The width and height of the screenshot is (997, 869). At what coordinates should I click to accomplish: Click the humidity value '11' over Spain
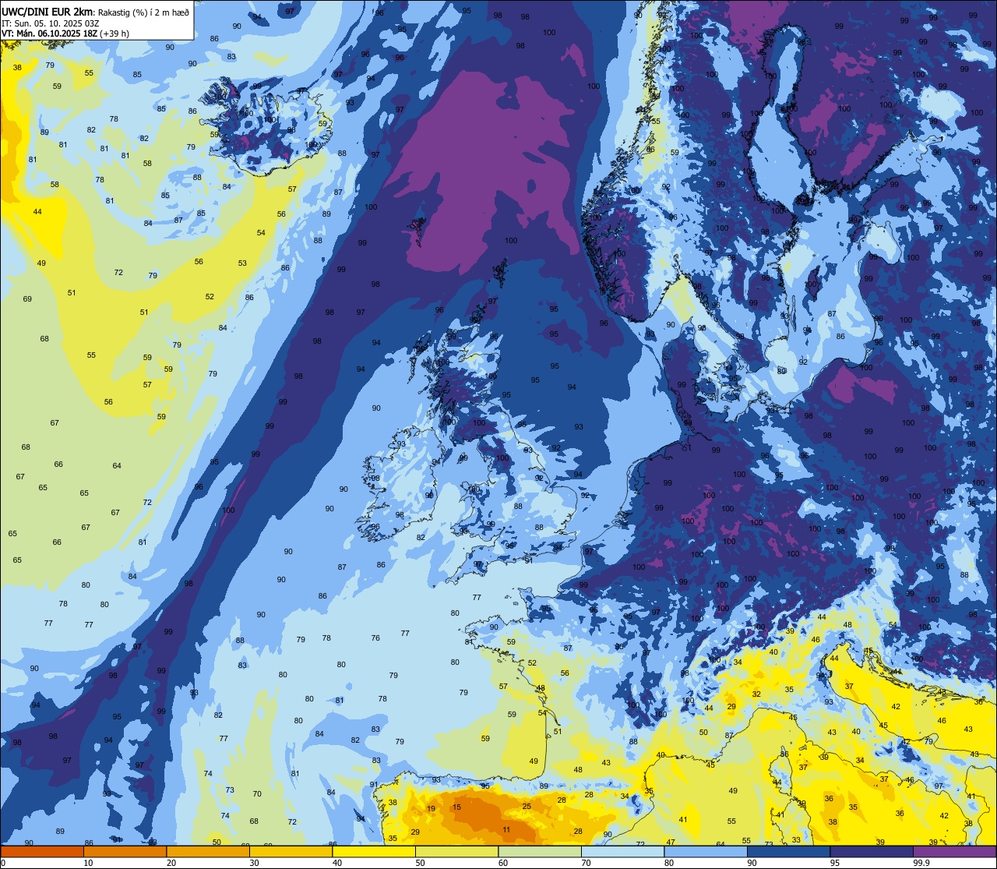click(x=507, y=830)
